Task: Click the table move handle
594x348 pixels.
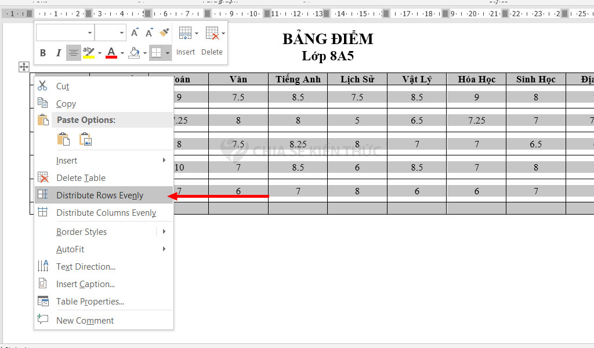Action: coord(24,67)
